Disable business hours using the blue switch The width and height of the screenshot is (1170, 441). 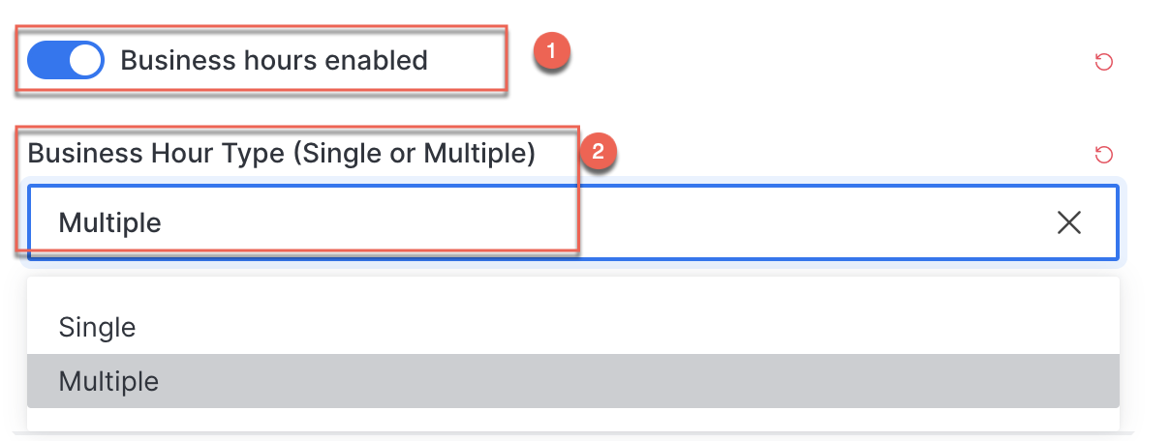pyautogui.click(x=65, y=60)
